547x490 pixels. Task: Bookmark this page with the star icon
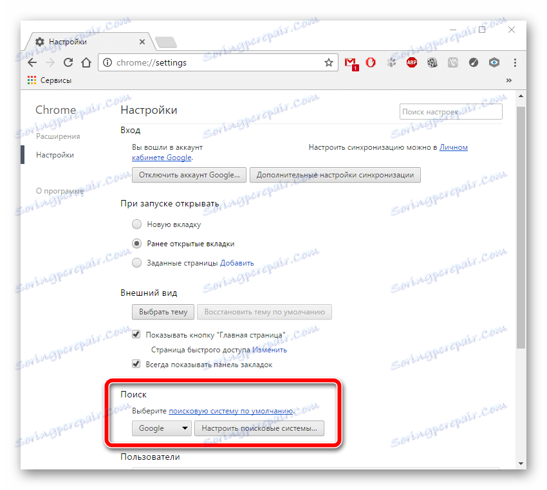[329, 63]
